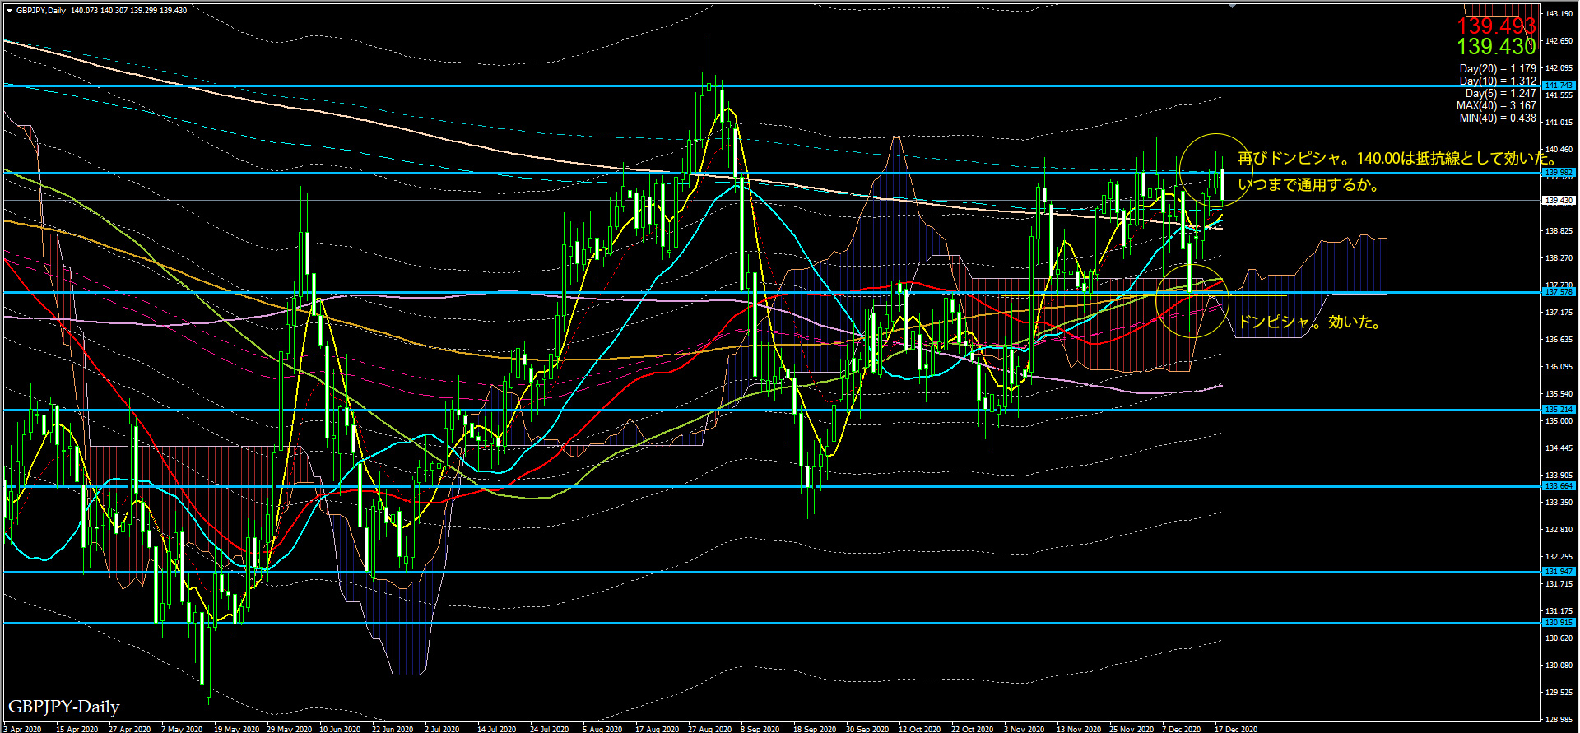The image size is (1580, 733).
Task: Click the 137.578 horizontal line price tag
Action: [x=1559, y=292]
